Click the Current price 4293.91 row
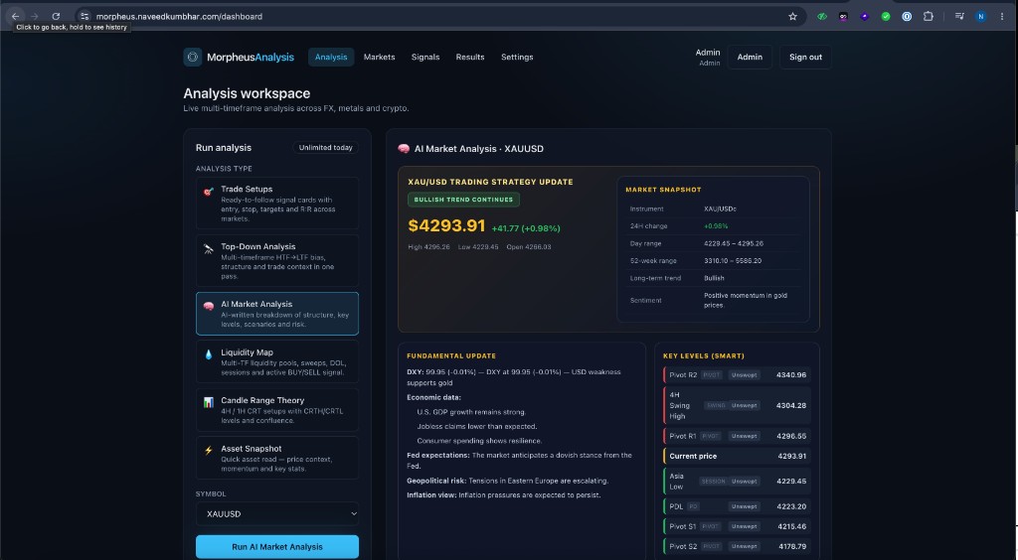 pyautogui.click(x=737, y=457)
